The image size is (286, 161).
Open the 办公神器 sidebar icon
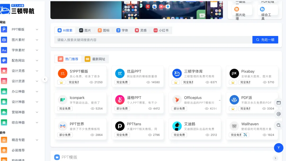point(4,91)
